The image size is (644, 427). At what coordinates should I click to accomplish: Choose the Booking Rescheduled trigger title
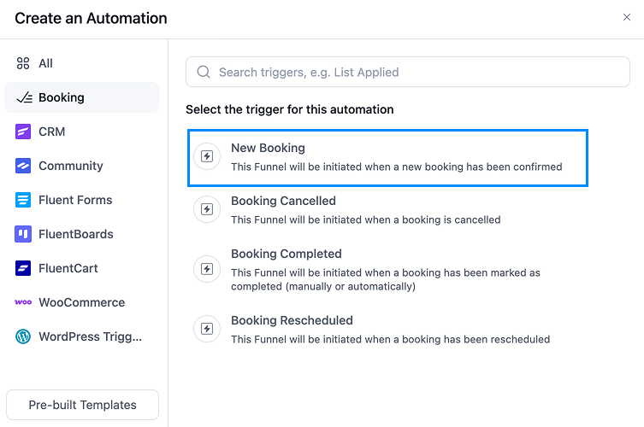pyautogui.click(x=292, y=320)
